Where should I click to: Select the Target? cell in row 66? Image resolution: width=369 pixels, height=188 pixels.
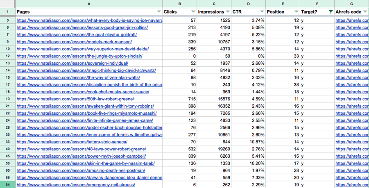click(317, 177)
